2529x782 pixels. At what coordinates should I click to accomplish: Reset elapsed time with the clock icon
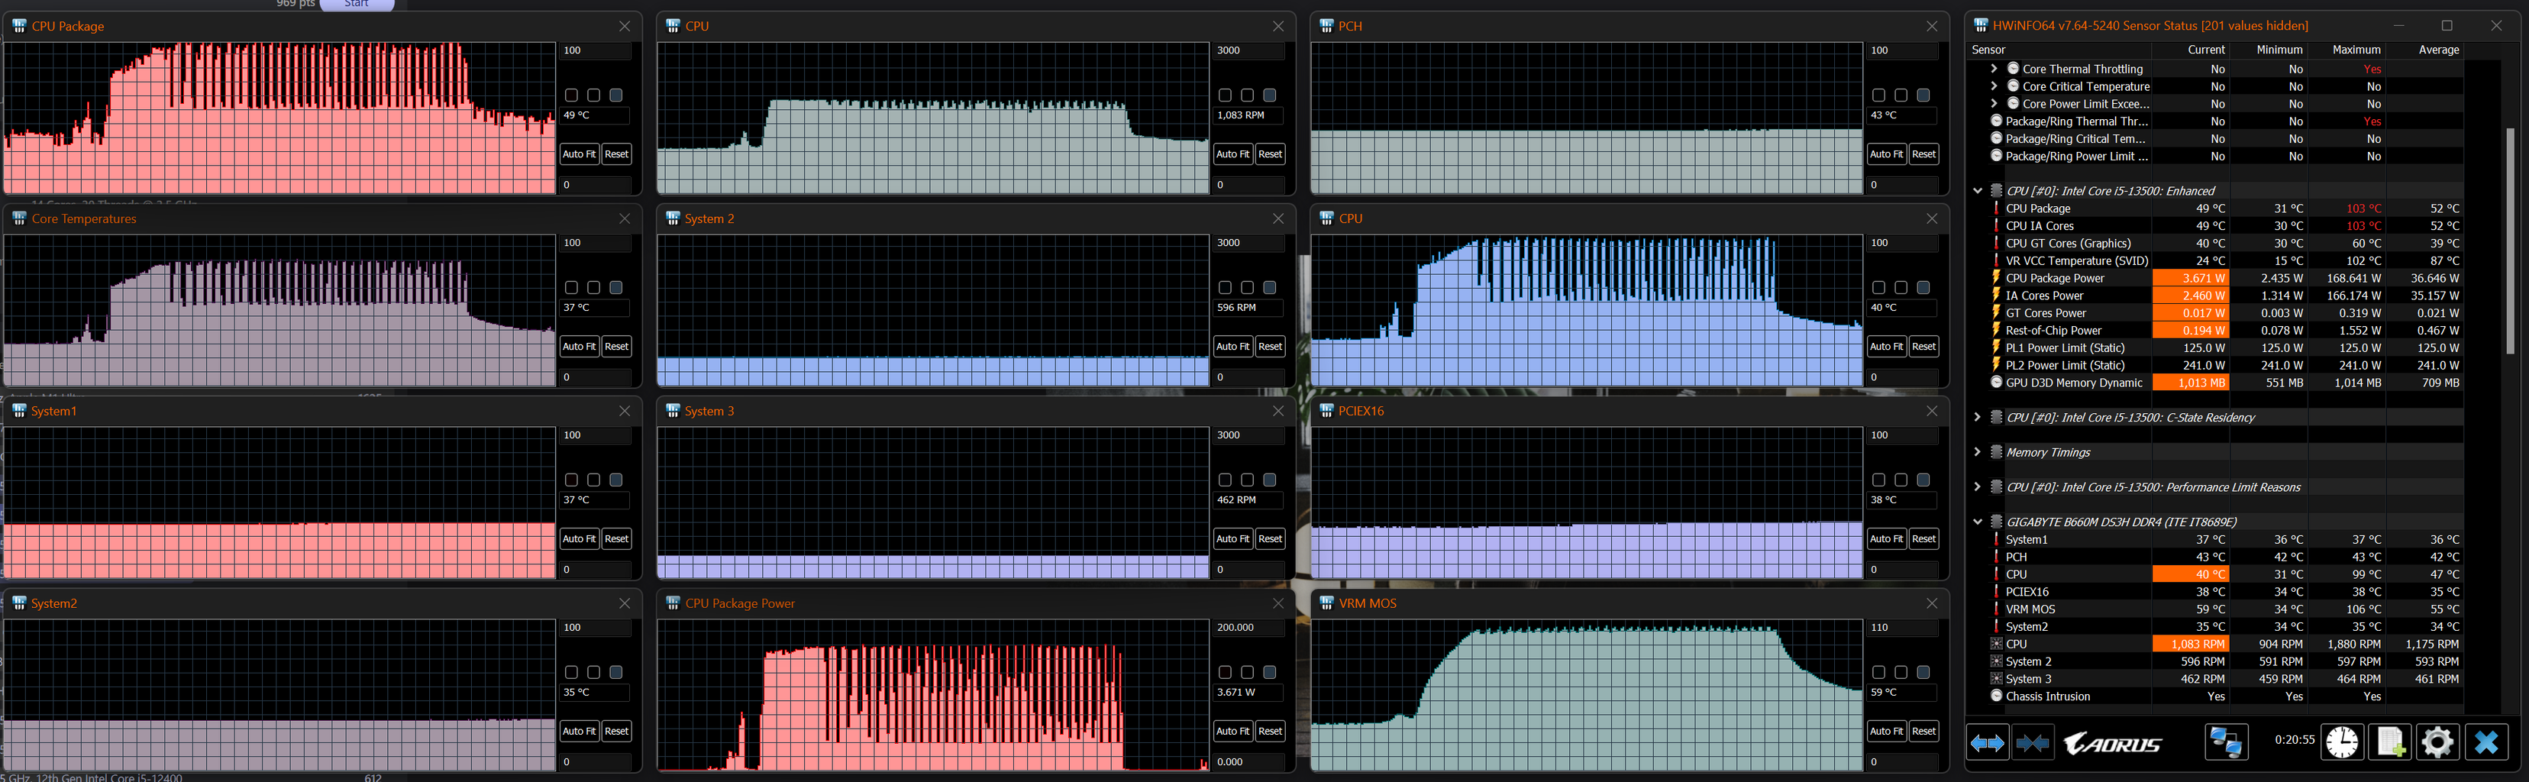[x=2343, y=743]
